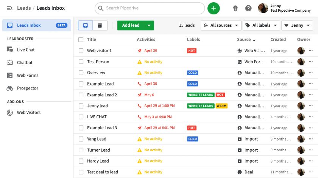
Task: Check the box for Overview lead
Action: pyautogui.click(x=81, y=73)
